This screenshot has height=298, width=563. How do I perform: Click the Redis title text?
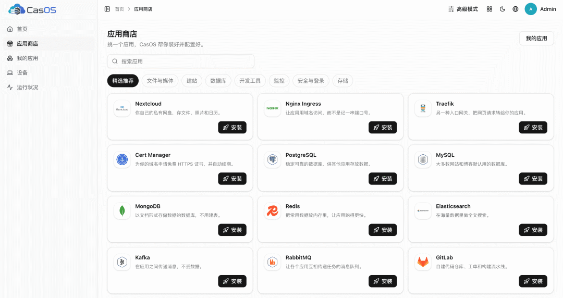292,206
